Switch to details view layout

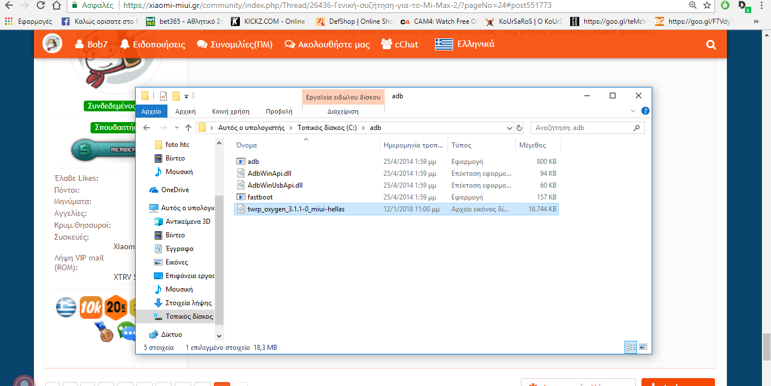coord(632,347)
